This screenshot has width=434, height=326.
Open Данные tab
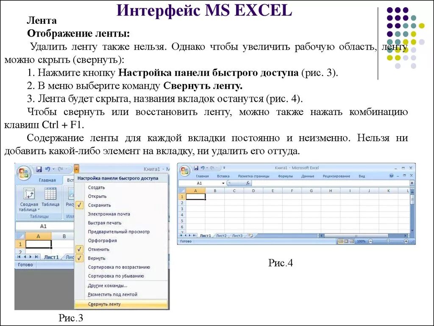coord(308,176)
